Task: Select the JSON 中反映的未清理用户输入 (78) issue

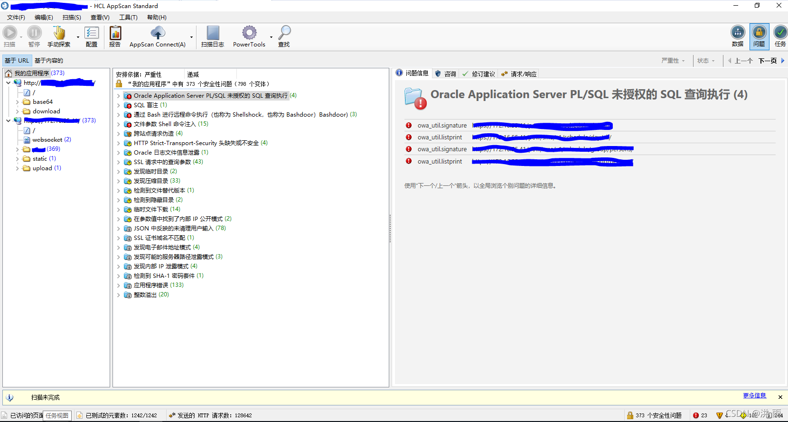Action: click(180, 229)
